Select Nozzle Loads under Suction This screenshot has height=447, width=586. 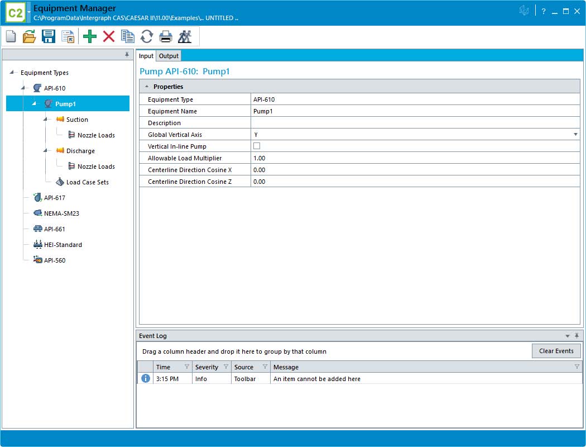pos(96,135)
